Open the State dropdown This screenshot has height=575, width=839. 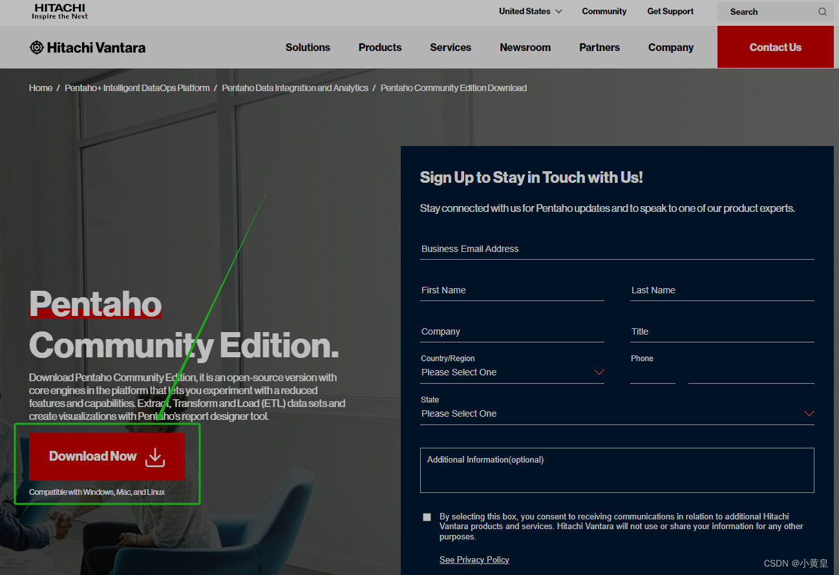point(617,414)
